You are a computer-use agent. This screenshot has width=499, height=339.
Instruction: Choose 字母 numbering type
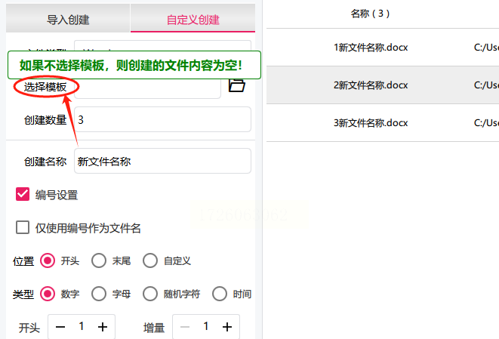point(99,294)
